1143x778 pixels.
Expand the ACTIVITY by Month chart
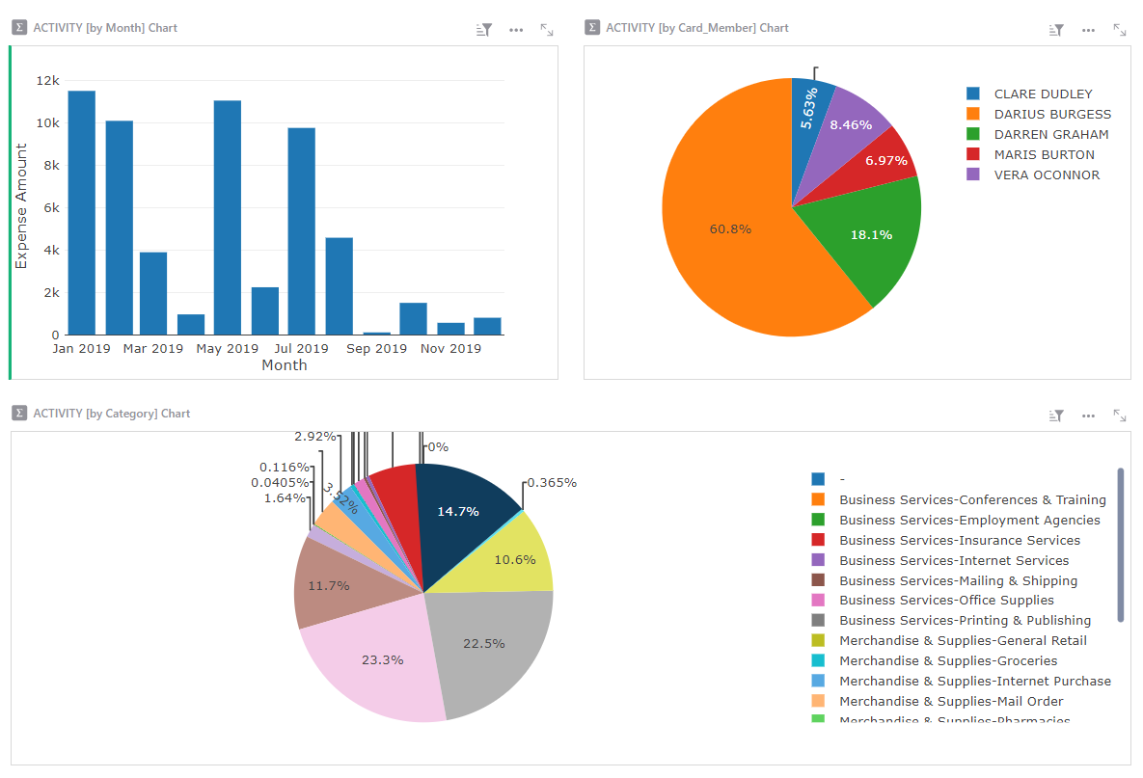pyautogui.click(x=547, y=30)
